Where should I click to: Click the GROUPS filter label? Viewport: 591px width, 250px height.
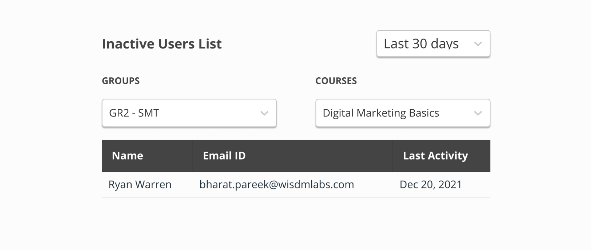[121, 81]
